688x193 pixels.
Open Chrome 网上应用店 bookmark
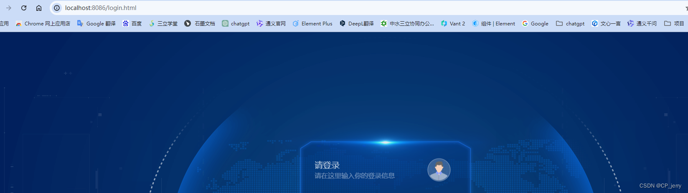tap(43, 24)
